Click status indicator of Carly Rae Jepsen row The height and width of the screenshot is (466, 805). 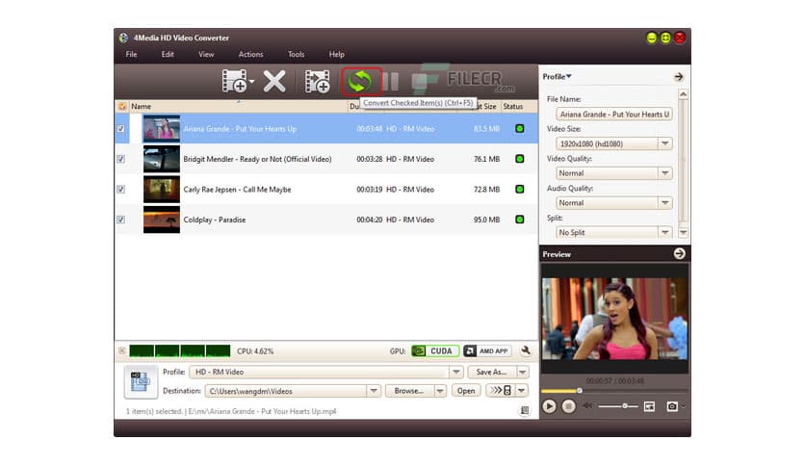click(520, 190)
